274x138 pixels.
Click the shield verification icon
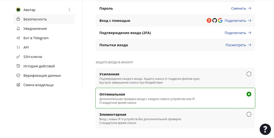pyautogui.click(x=18, y=75)
